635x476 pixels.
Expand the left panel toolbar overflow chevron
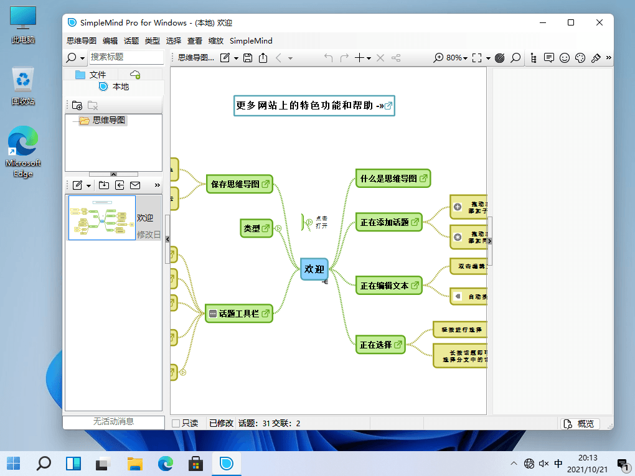tap(157, 185)
